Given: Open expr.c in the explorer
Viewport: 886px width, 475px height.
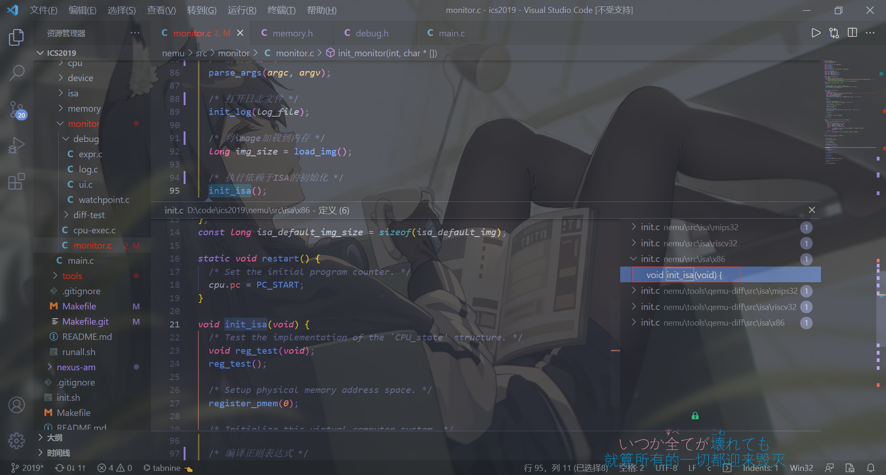Looking at the screenshot, I should [92, 154].
